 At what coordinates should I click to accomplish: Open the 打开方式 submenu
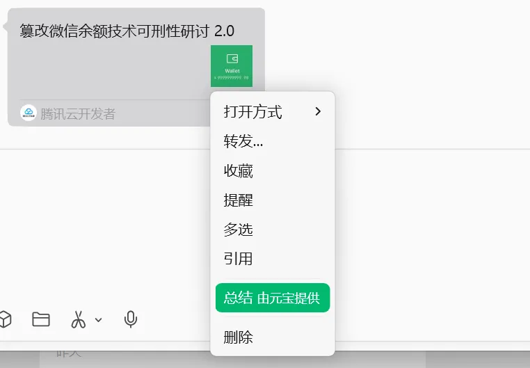(273, 112)
